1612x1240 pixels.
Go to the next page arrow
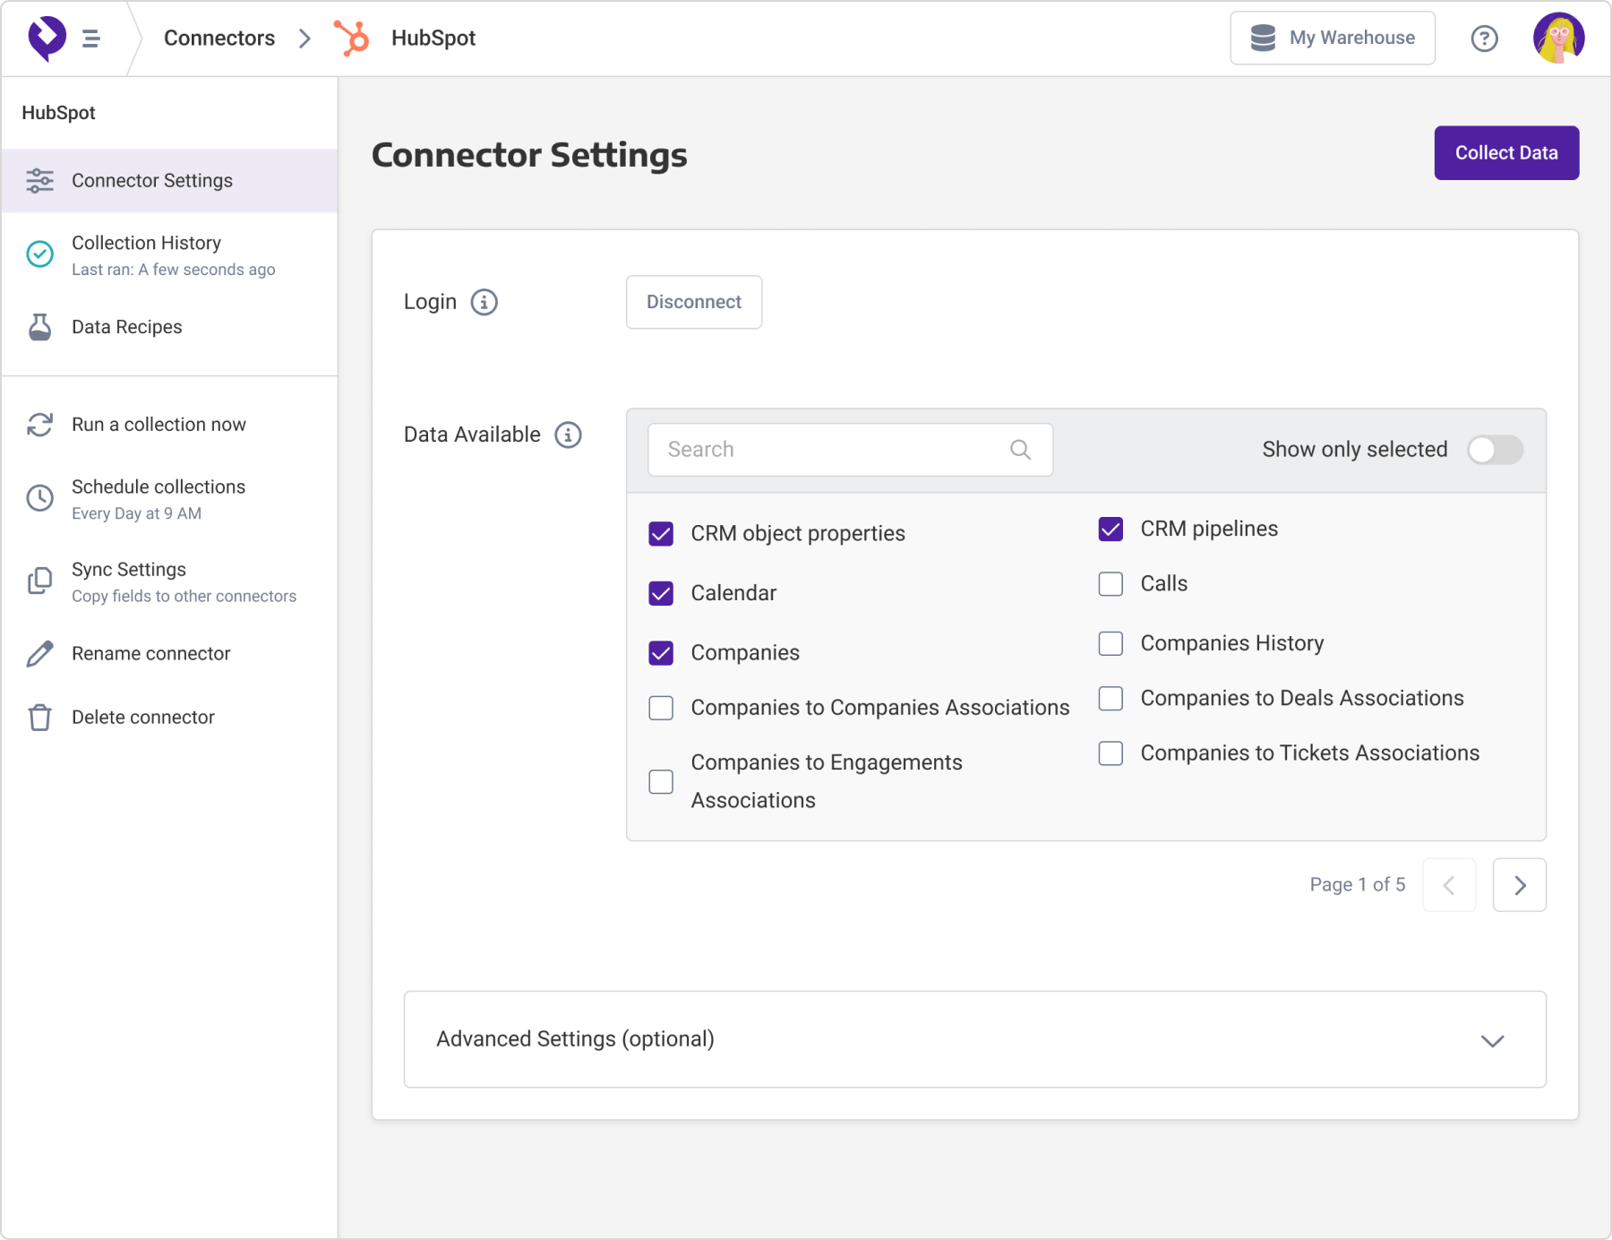(1519, 885)
